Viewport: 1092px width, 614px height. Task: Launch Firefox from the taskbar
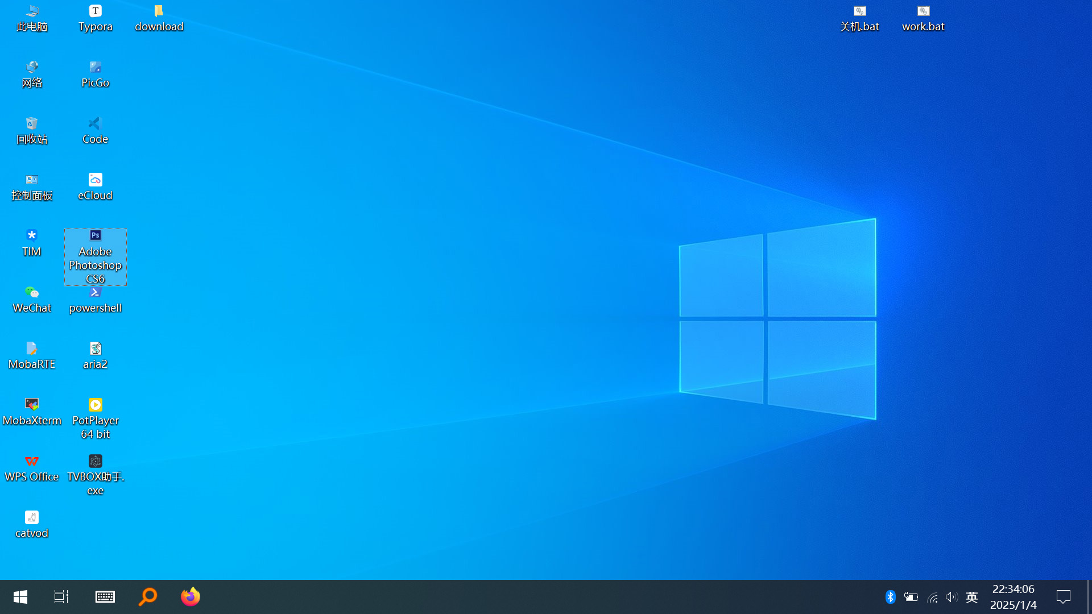pyautogui.click(x=191, y=597)
